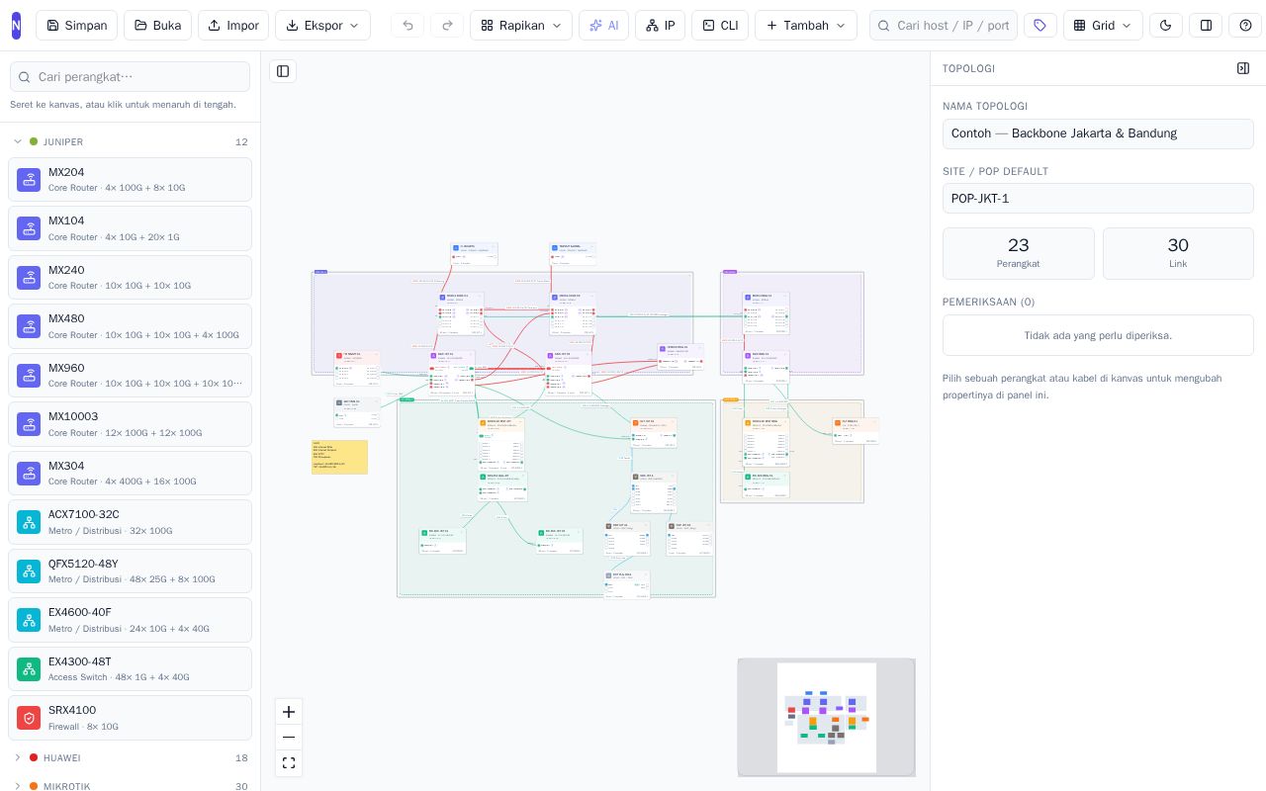Zoom out on the canvas

point(289,738)
